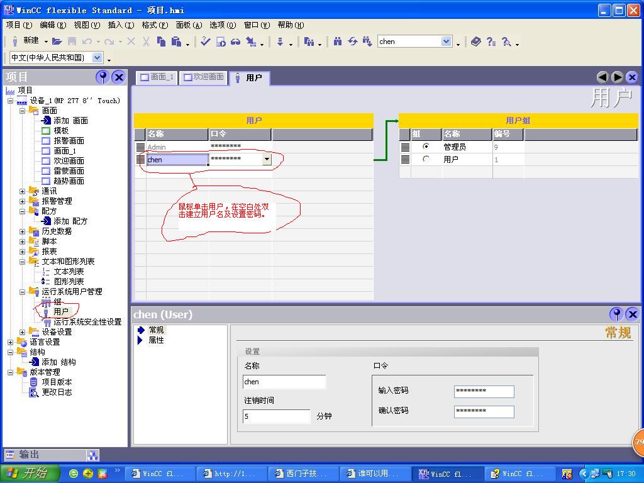
Task: Select the 属性 properties category
Action: point(156,340)
